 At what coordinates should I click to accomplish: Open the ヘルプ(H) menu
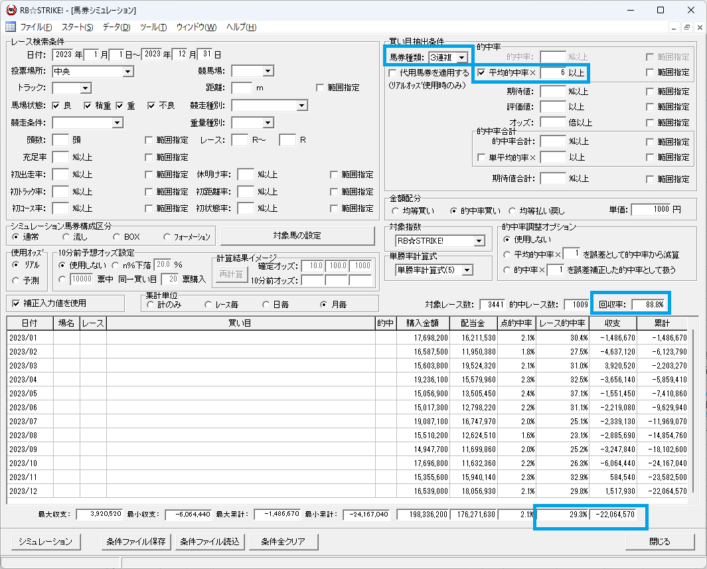coord(241,27)
